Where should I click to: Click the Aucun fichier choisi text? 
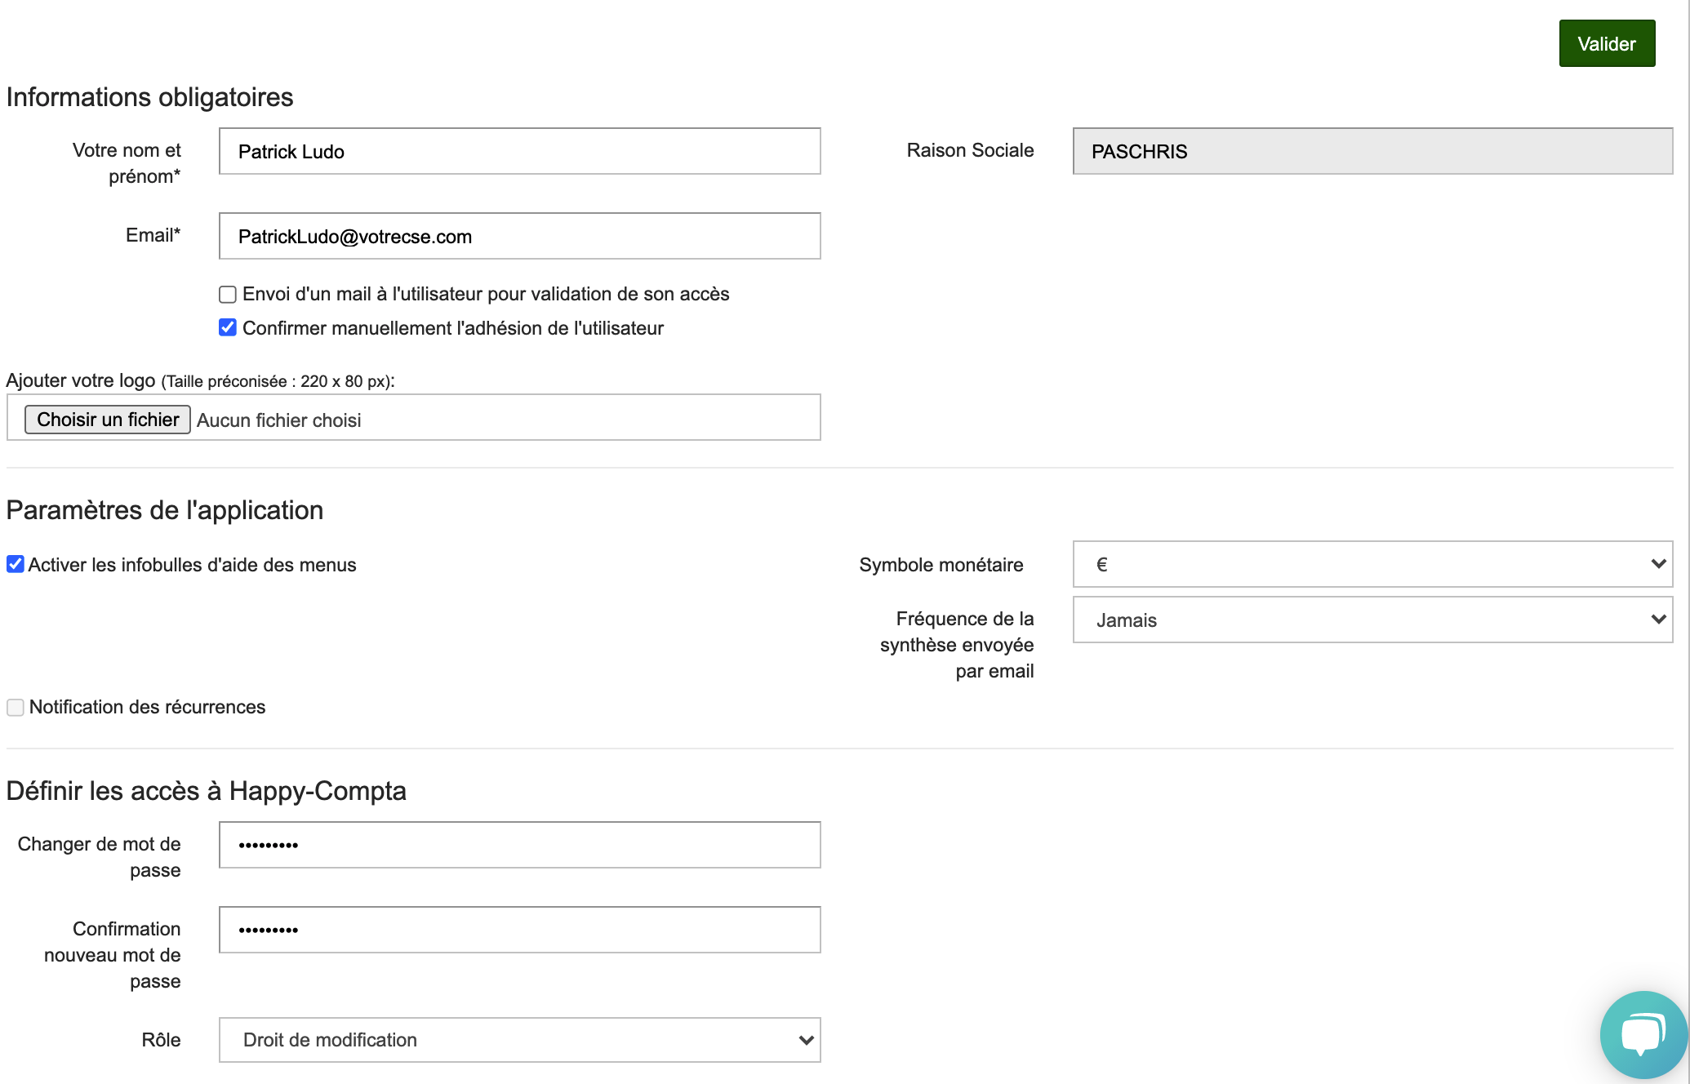click(279, 420)
